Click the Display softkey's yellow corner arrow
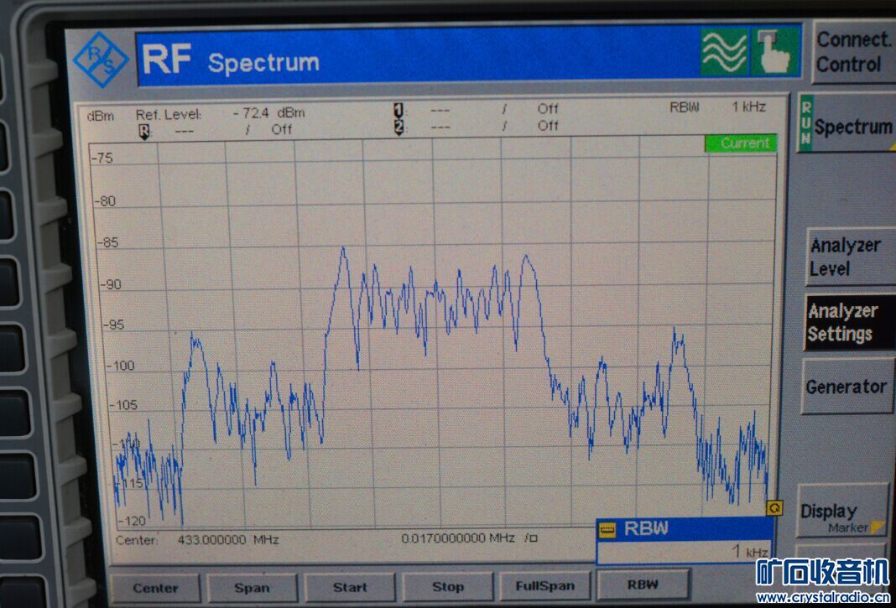Image resolution: width=896 pixels, height=608 pixels. click(x=877, y=527)
